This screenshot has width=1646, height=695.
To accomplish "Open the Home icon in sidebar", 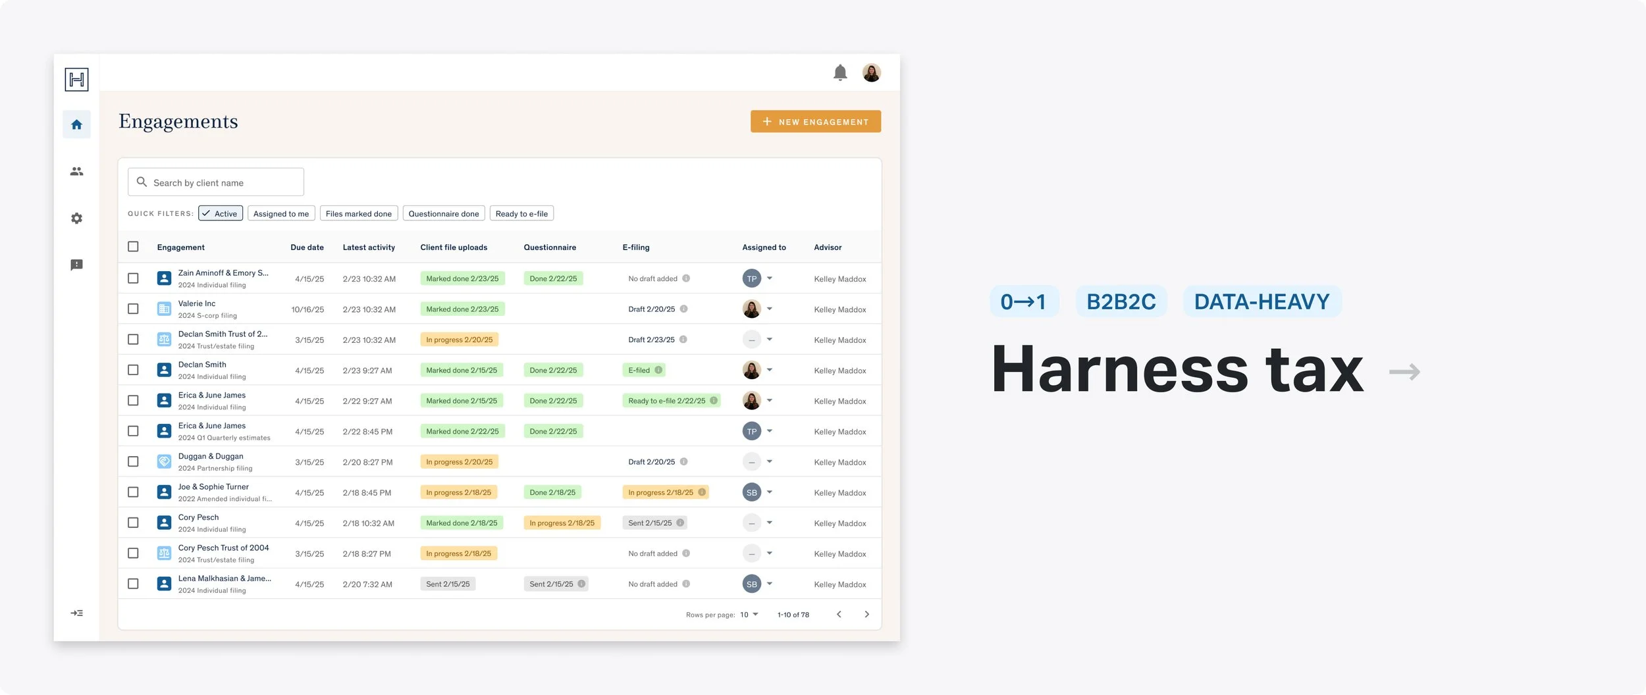I will pos(76,124).
